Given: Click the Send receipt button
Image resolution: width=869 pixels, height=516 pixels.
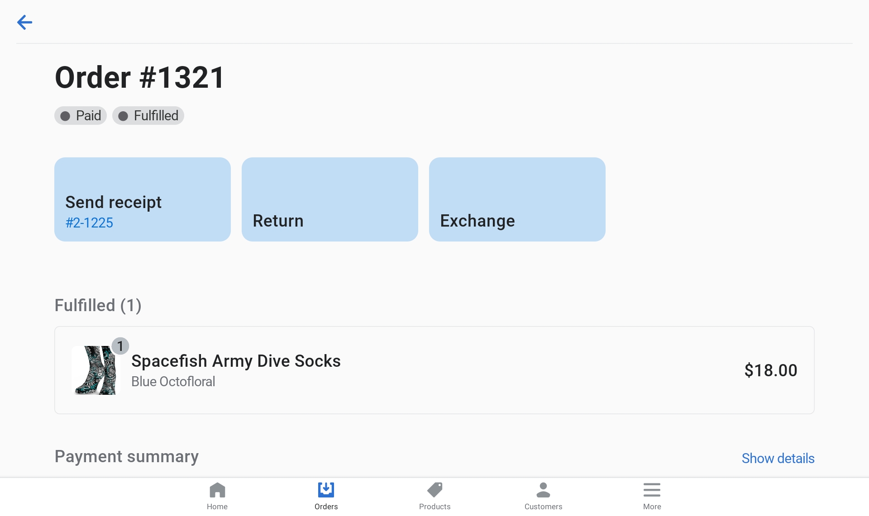Looking at the screenshot, I should pyautogui.click(x=142, y=199).
